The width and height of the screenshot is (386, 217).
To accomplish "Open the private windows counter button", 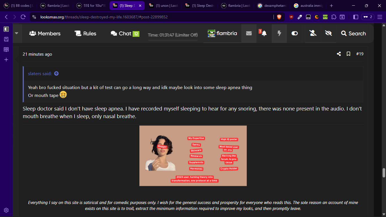I will pyautogui.click(x=368, y=17).
